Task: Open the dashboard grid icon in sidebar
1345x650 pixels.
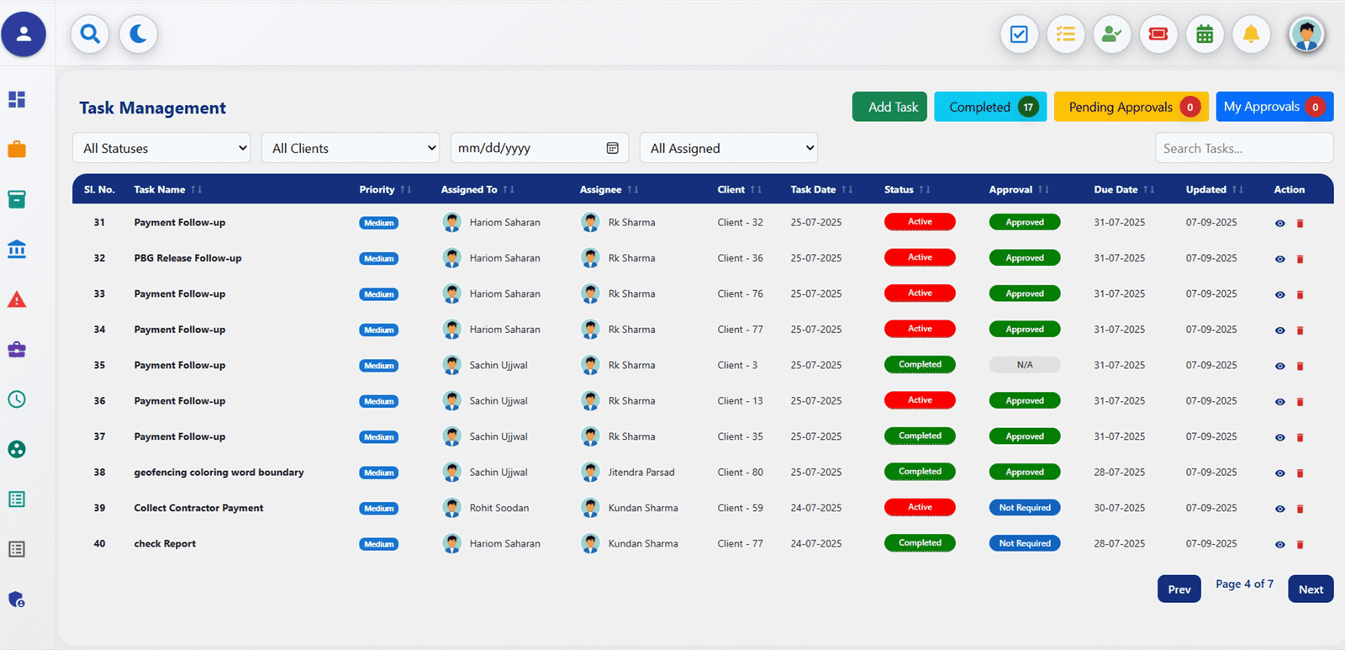Action: point(17,99)
